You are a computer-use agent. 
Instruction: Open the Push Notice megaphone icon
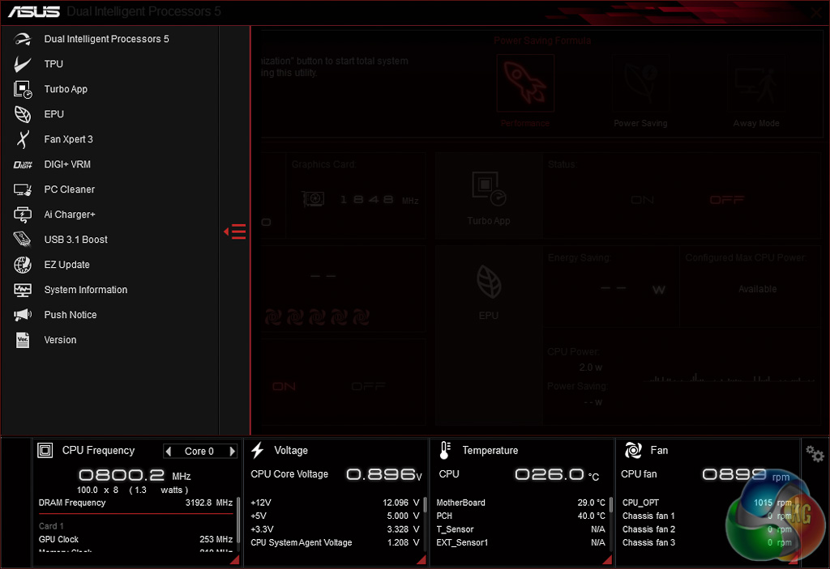[x=22, y=315]
